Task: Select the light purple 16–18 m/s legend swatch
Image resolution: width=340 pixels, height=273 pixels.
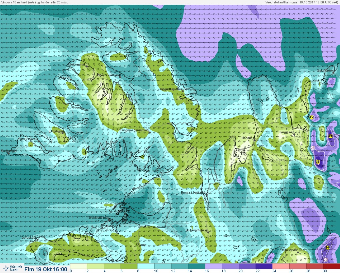Action: (x=214, y=266)
